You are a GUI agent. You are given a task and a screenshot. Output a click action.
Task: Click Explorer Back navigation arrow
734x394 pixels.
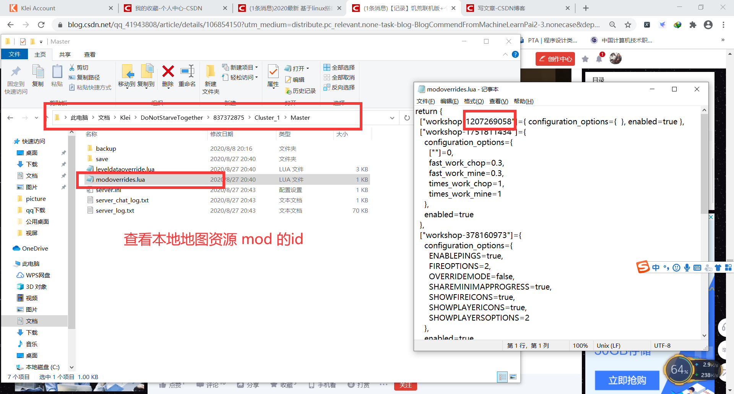click(x=10, y=118)
